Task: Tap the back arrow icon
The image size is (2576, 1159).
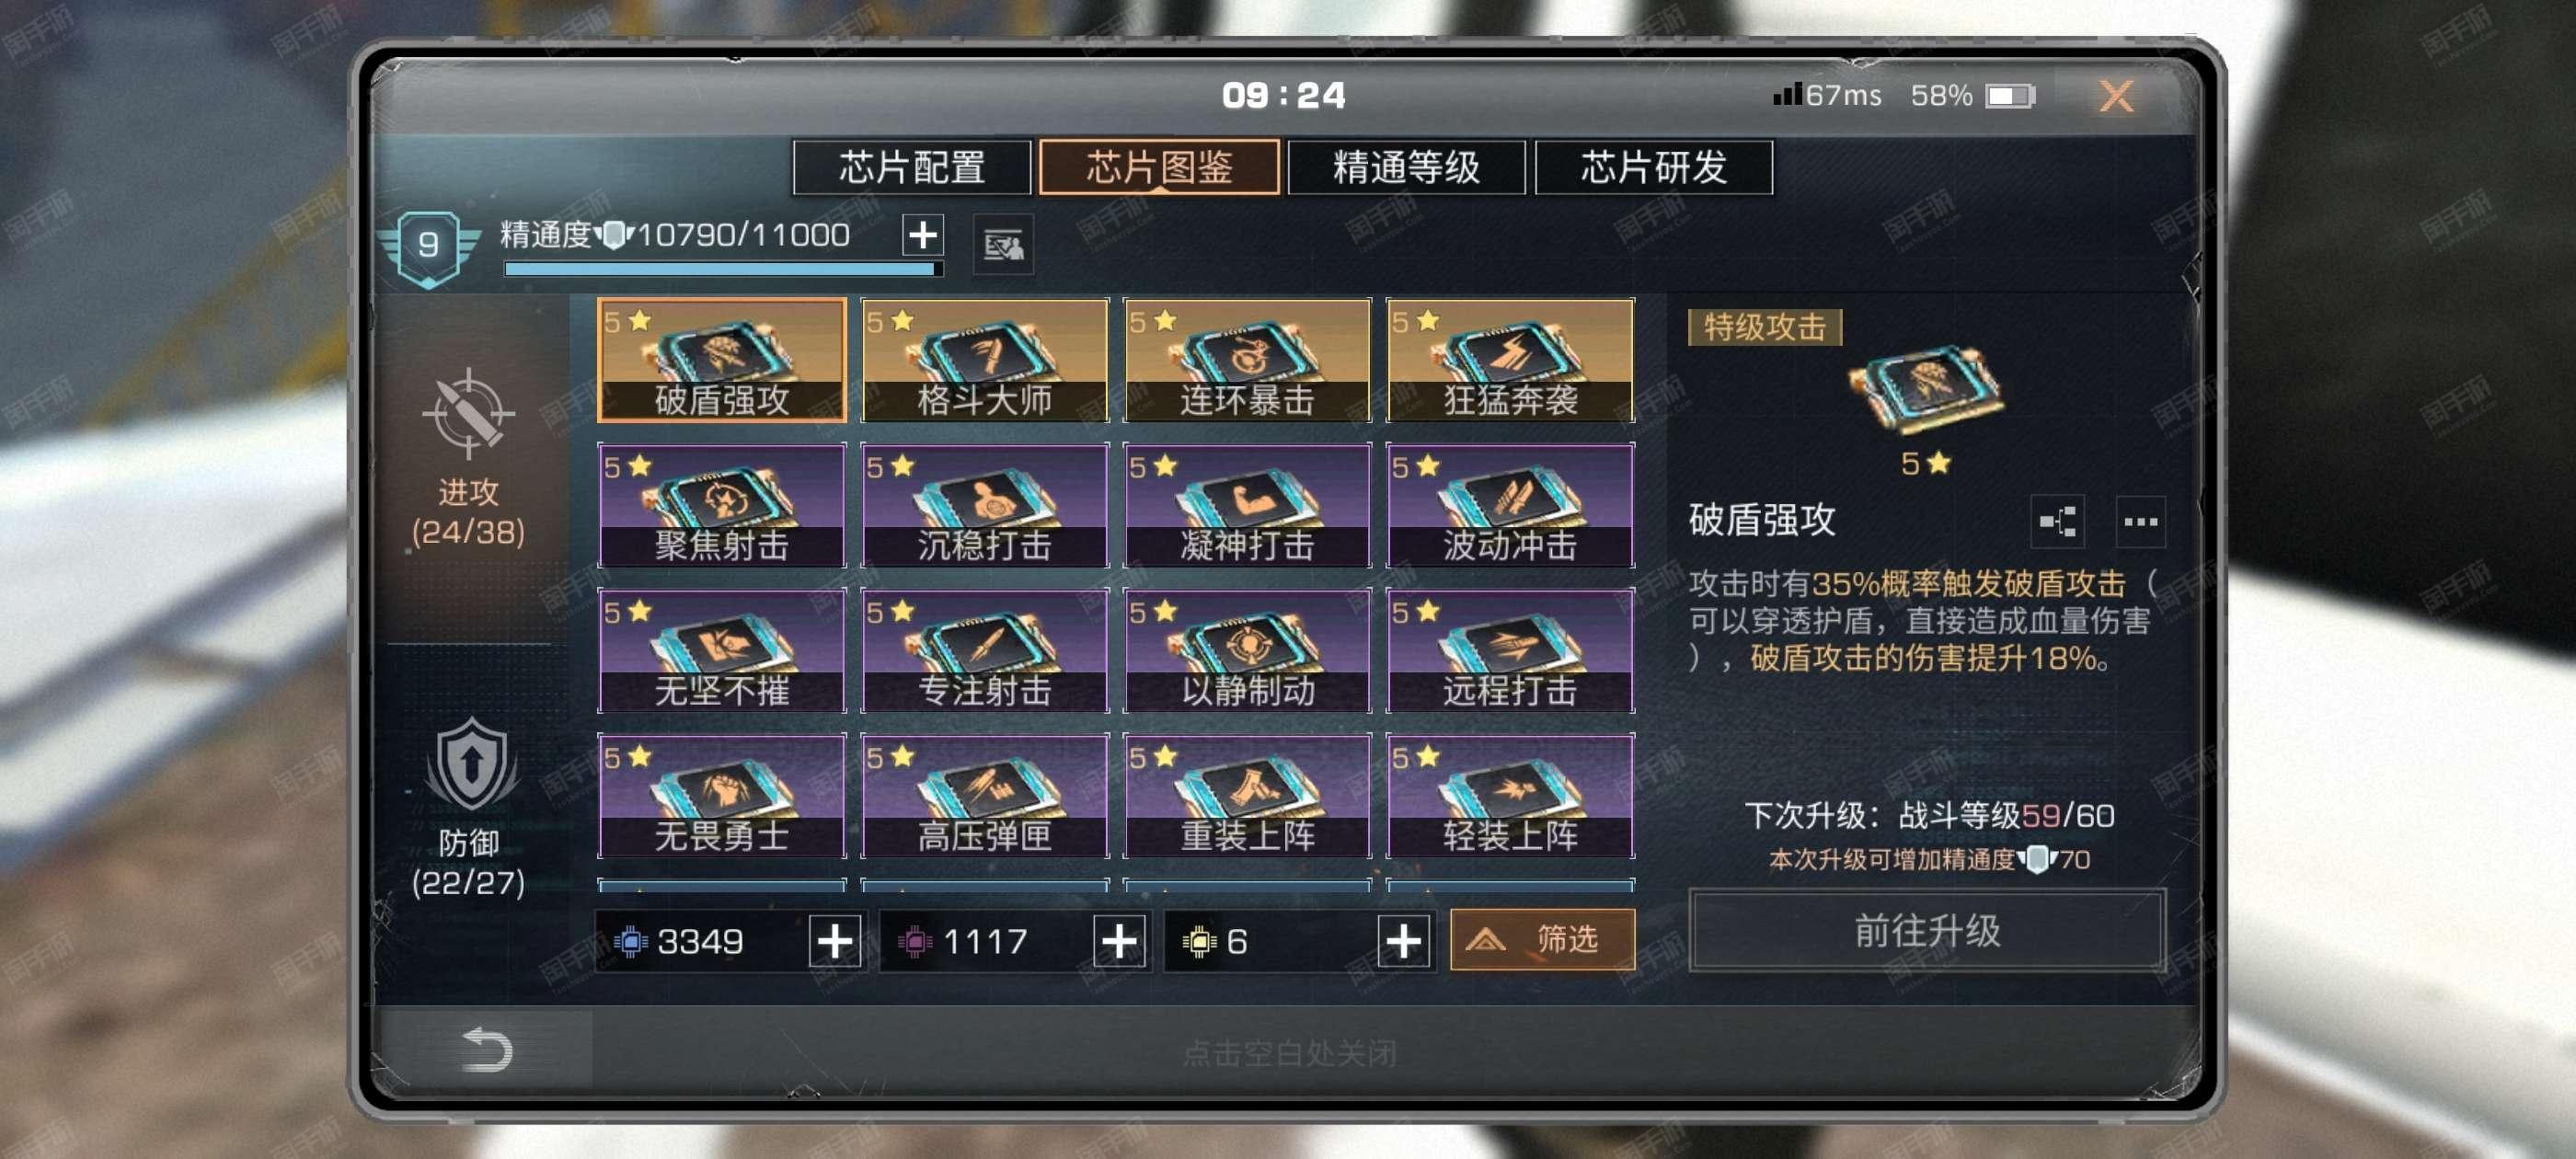Action: 487,1049
